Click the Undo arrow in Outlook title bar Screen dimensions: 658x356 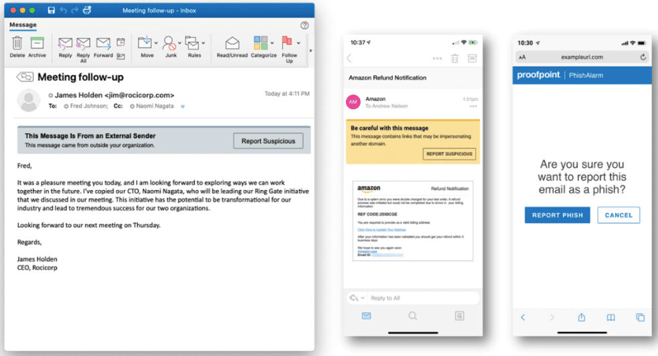(x=64, y=10)
